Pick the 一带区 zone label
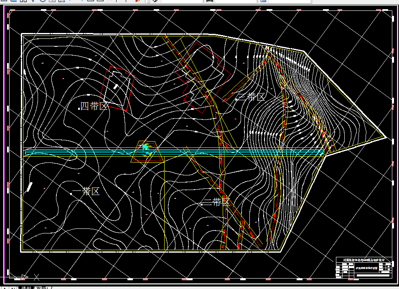 click(86, 191)
